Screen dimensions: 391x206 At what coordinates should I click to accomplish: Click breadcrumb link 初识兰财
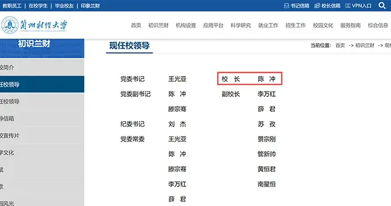click(x=365, y=45)
